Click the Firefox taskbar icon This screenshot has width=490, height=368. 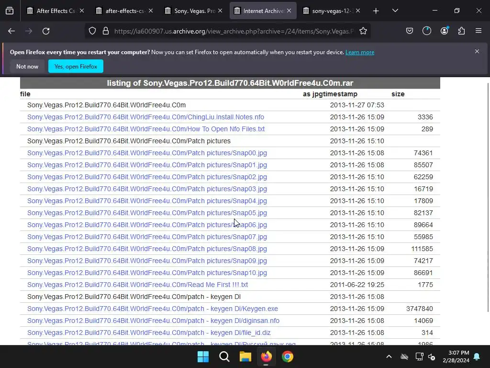[266, 356]
